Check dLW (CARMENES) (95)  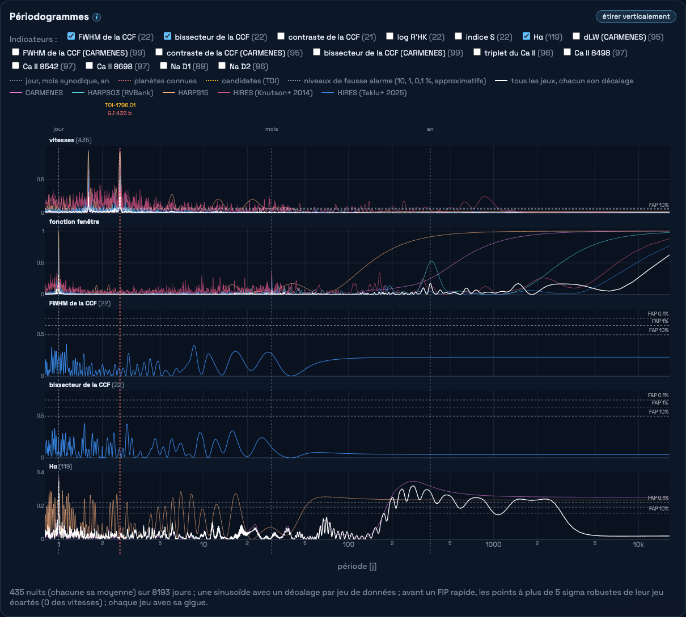pyautogui.click(x=576, y=36)
